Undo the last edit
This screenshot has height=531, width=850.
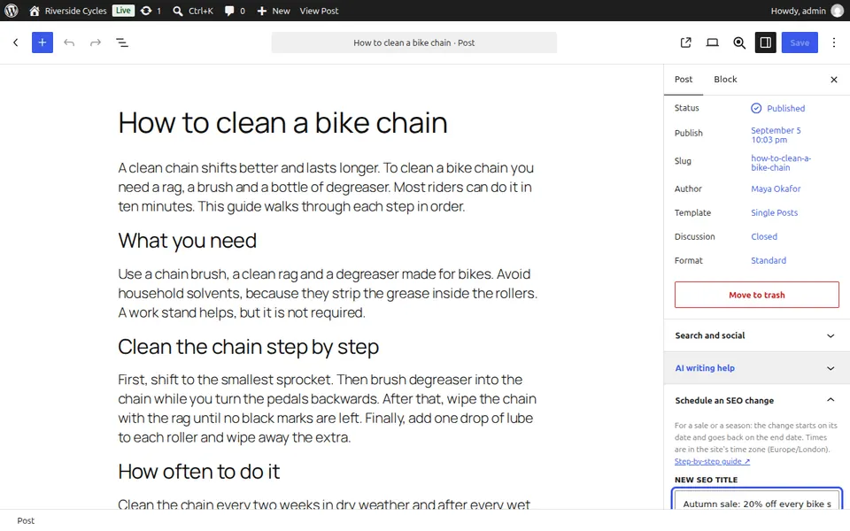(x=69, y=42)
